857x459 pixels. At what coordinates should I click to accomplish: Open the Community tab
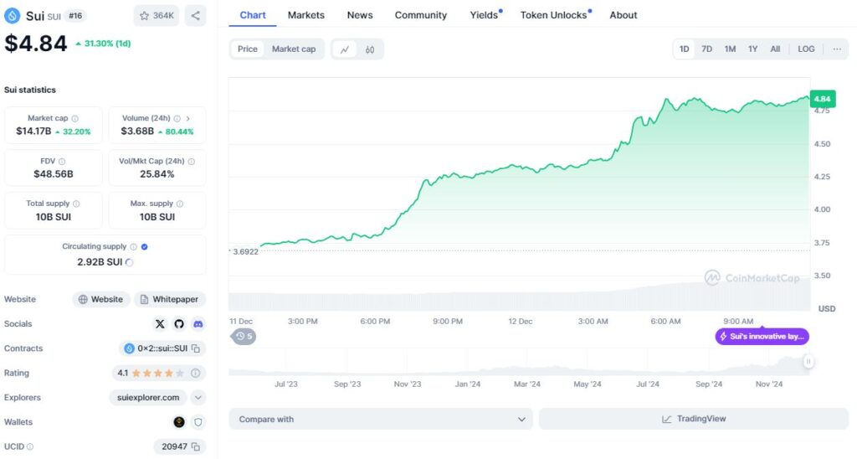click(421, 15)
